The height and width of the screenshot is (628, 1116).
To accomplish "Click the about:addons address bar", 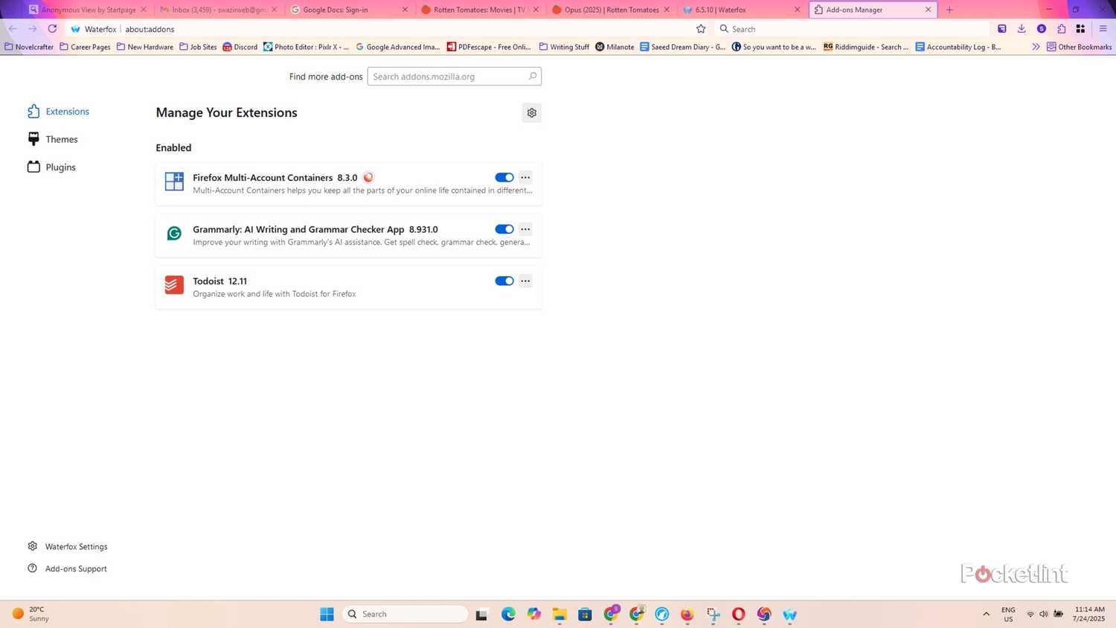I will click(387, 29).
